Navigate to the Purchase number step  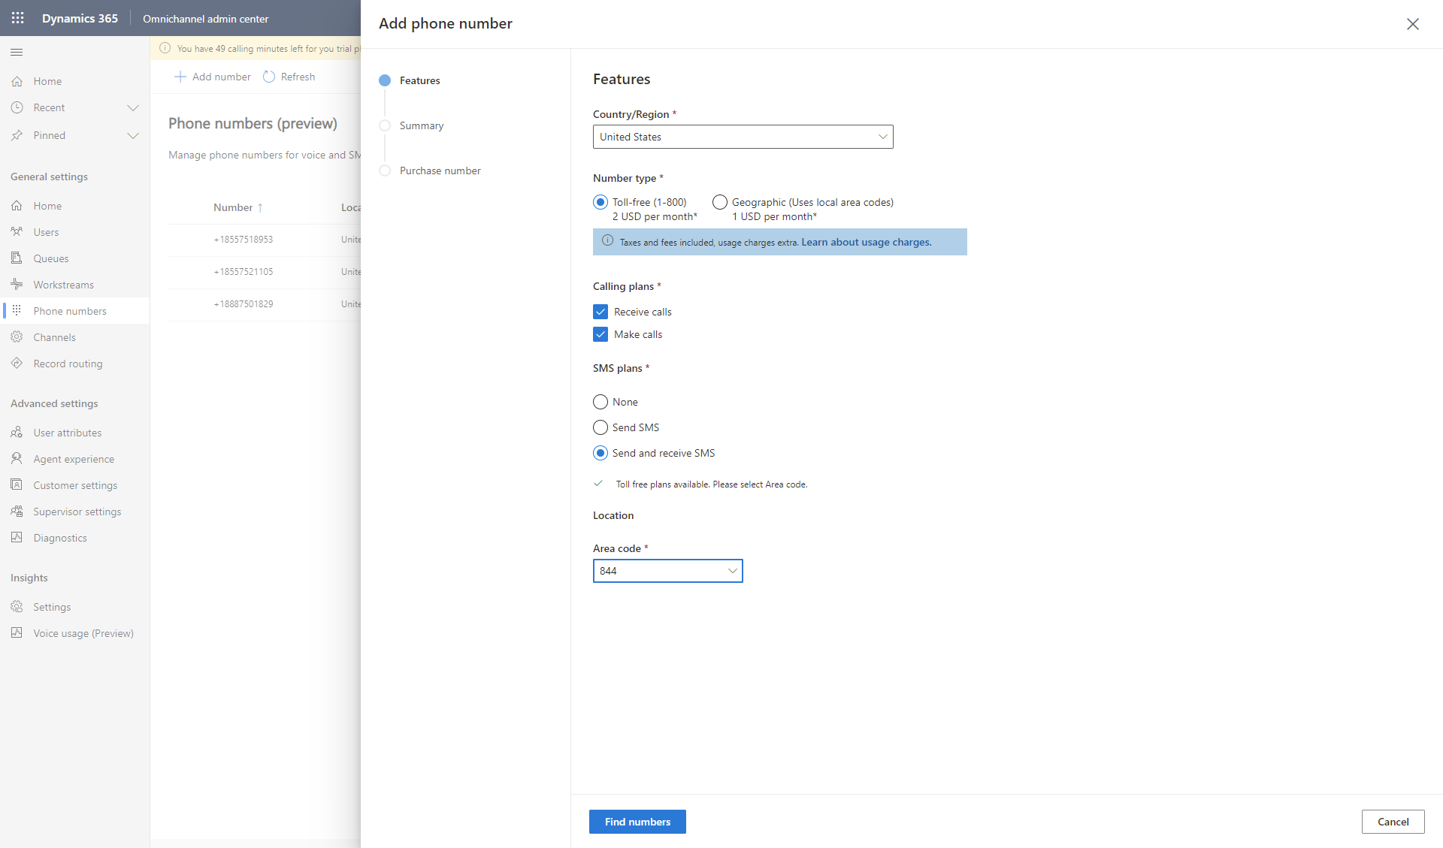pyautogui.click(x=440, y=170)
